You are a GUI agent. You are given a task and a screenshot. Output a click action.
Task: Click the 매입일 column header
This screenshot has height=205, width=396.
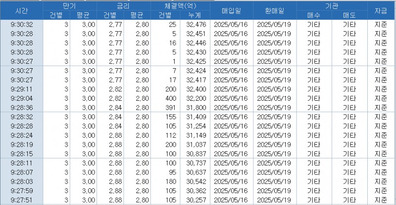(x=232, y=10)
